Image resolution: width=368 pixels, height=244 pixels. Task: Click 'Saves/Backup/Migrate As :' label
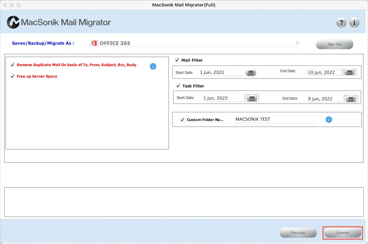43,43
